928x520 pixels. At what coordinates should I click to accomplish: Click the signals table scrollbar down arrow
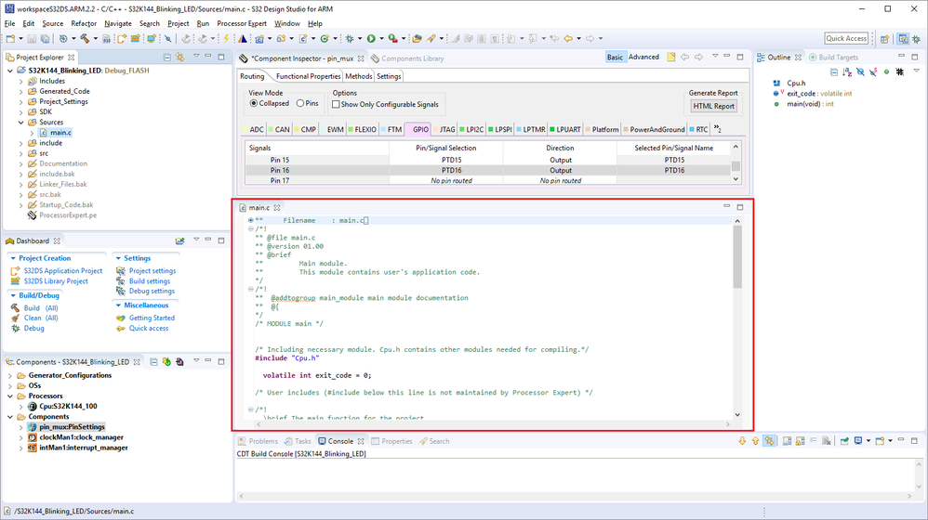[x=736, y=179]
